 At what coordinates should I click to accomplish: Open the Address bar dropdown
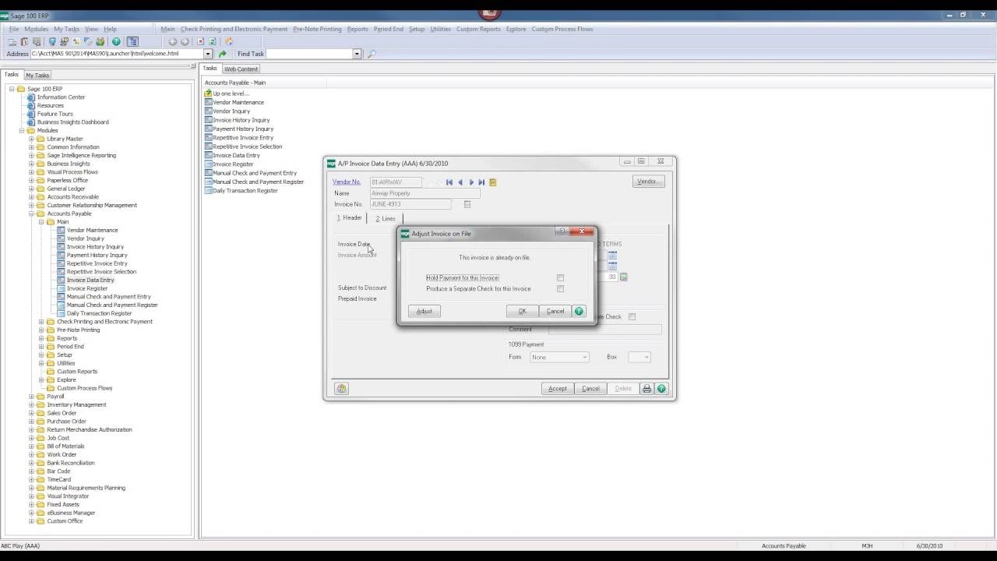[x=208, y=54]
